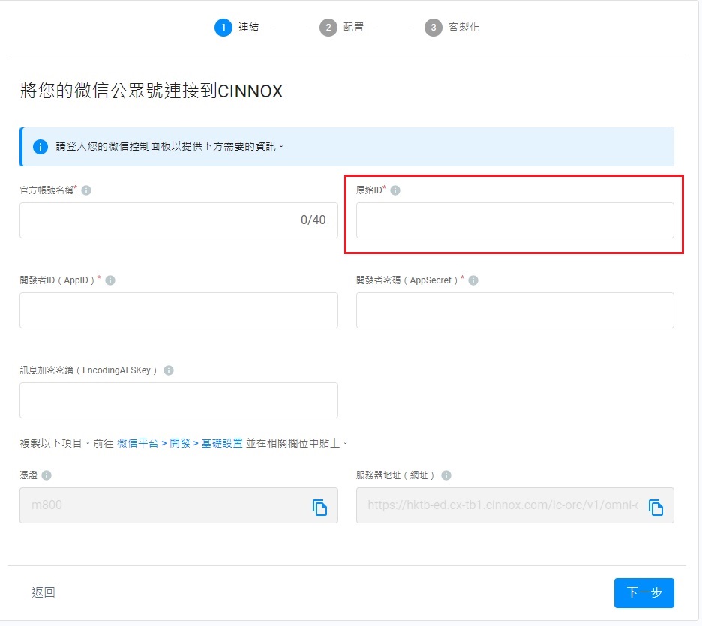Image resolution: width=702 pixels, height=626 pixels.
Task: Click the read-only 憑證 field showing m800
Action: [x=178, y=505]
